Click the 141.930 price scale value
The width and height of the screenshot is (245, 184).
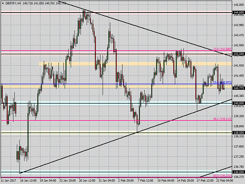point(239,66)
